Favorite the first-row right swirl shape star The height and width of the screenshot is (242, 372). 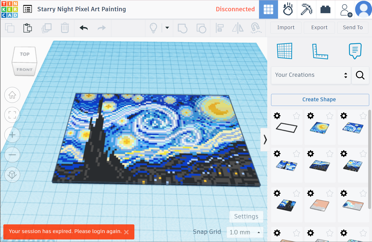pos(363,116)
